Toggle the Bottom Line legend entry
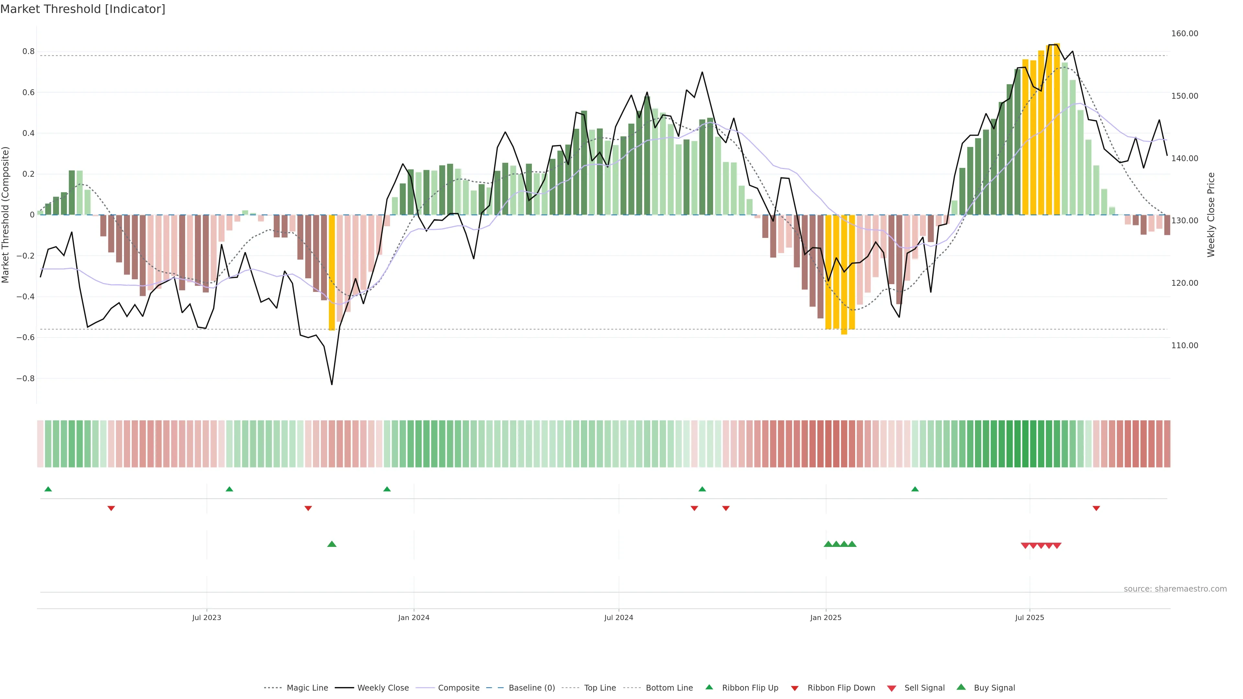Viewport: 1243px width, 699px height. pos(669,688)
